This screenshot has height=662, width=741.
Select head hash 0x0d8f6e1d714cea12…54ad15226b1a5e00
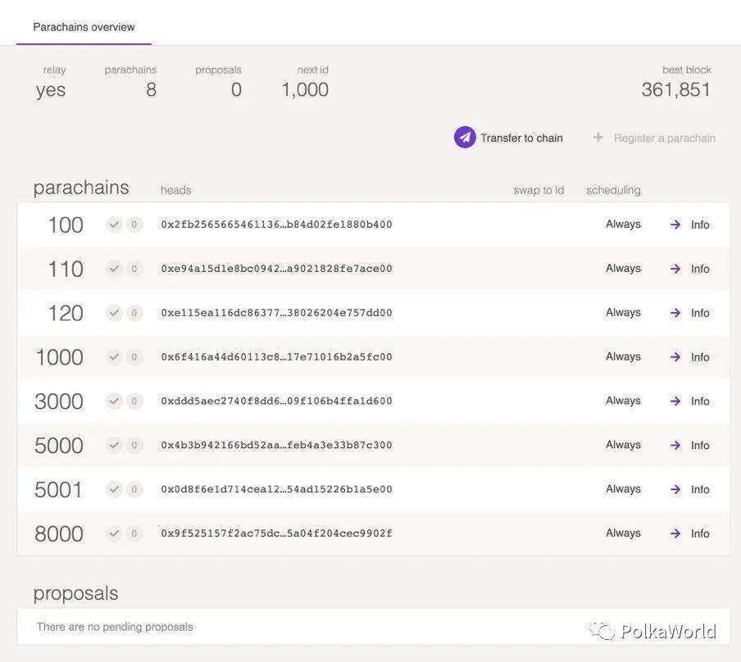point(276,489)
